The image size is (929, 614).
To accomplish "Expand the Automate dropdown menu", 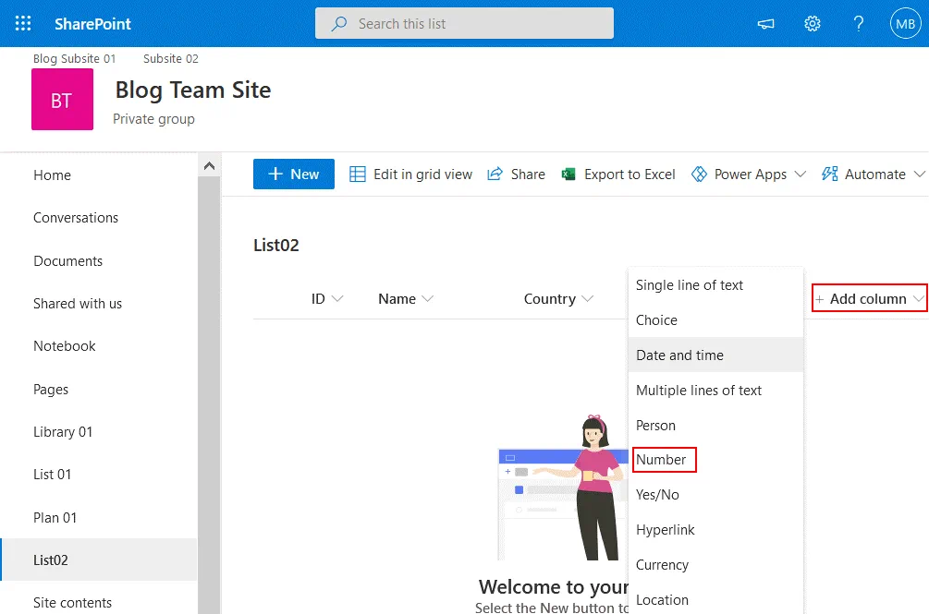I will pyautogui.click(x=873, y=175).
